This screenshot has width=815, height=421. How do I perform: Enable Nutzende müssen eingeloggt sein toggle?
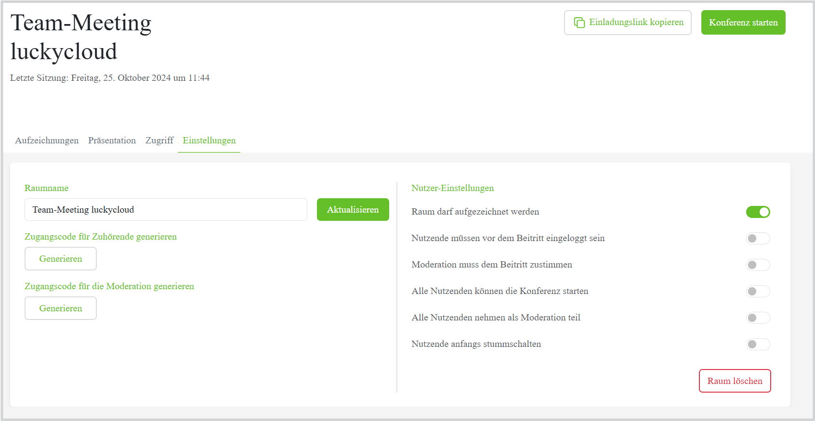click(x=758, y=238)
